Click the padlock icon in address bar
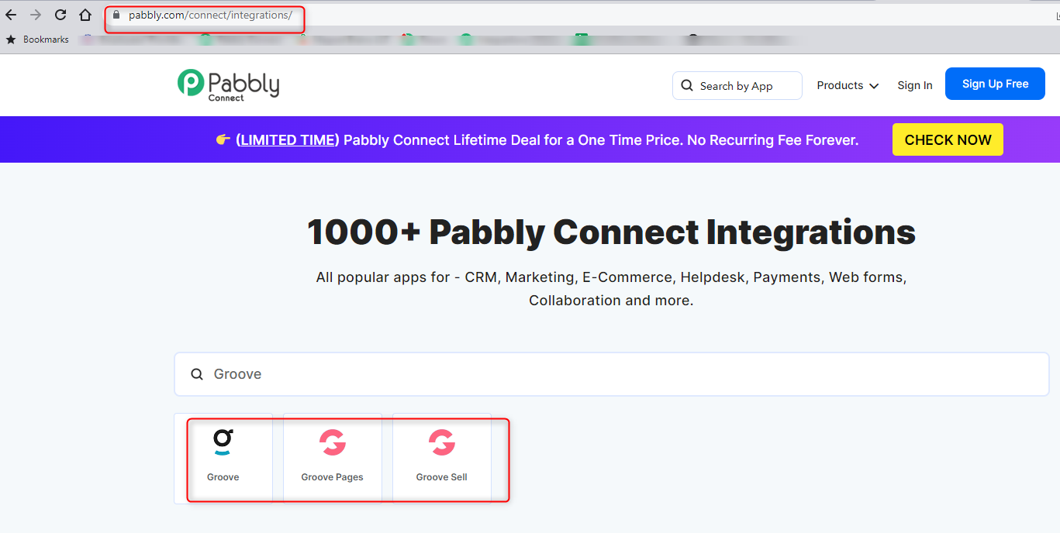Viewport: 1060px width, 533px height. 116,15
